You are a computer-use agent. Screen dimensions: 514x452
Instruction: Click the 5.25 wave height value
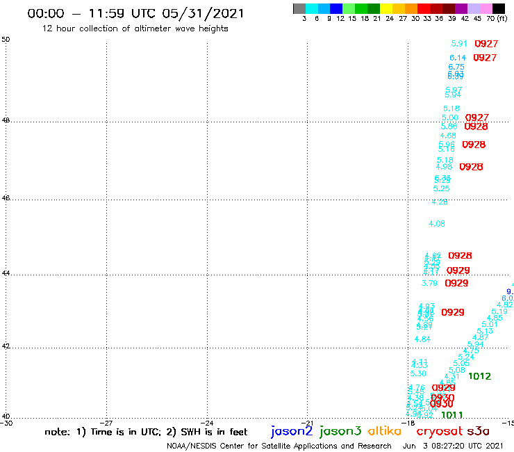click(x=441, y=188)
